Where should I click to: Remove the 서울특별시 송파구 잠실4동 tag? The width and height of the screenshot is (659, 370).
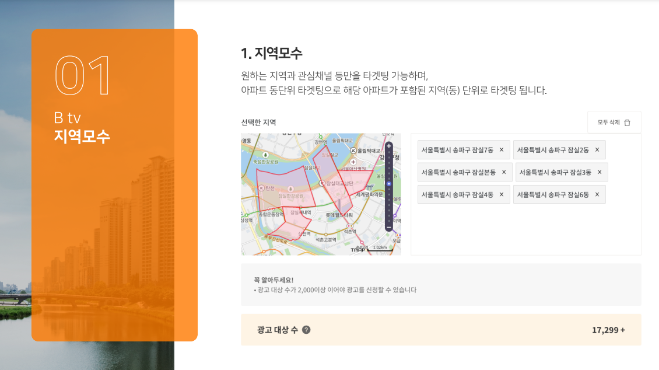click(502, 194)
